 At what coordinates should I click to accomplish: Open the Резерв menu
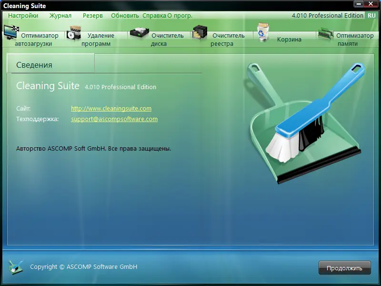pyautogui.click(x=92, y=16)
